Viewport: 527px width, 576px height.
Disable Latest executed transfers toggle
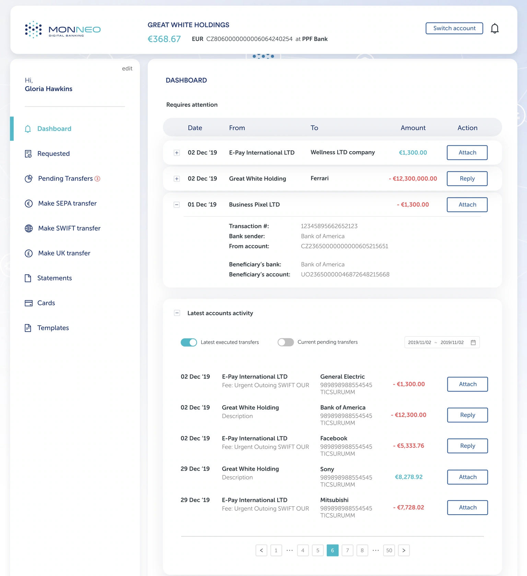pos(189,342)
